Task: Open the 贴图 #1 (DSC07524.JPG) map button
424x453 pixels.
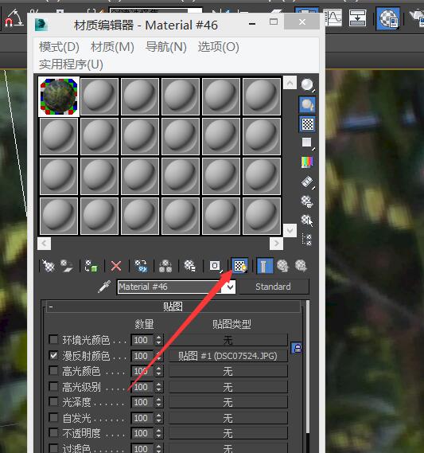Action: (228, 356)
